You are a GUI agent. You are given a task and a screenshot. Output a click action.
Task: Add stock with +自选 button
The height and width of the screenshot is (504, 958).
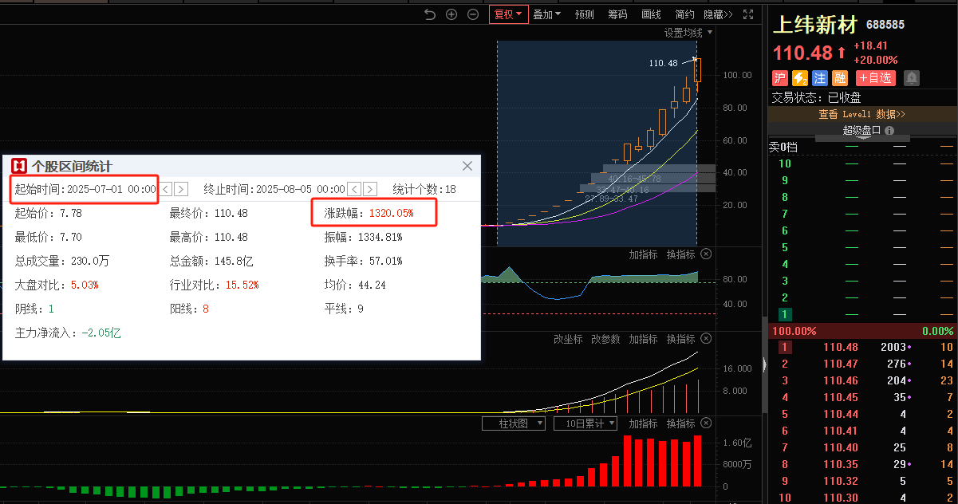click(876, 78)
